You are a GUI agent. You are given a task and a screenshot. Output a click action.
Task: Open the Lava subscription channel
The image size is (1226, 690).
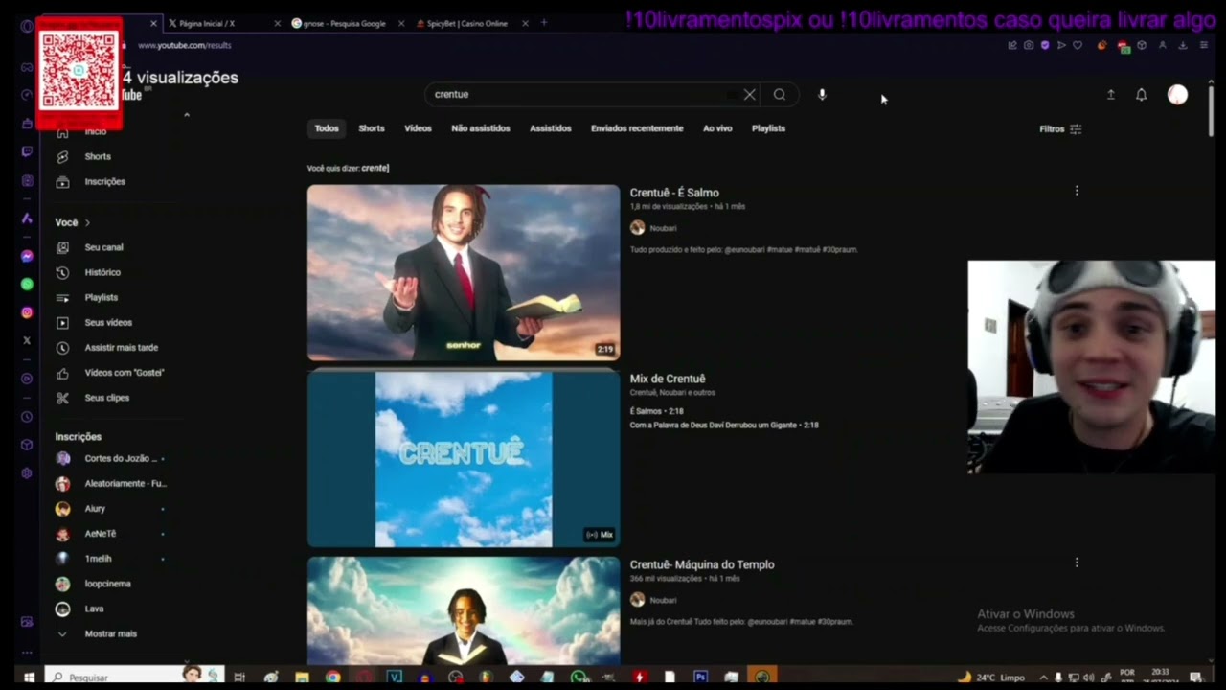click(x=94, y=608)
